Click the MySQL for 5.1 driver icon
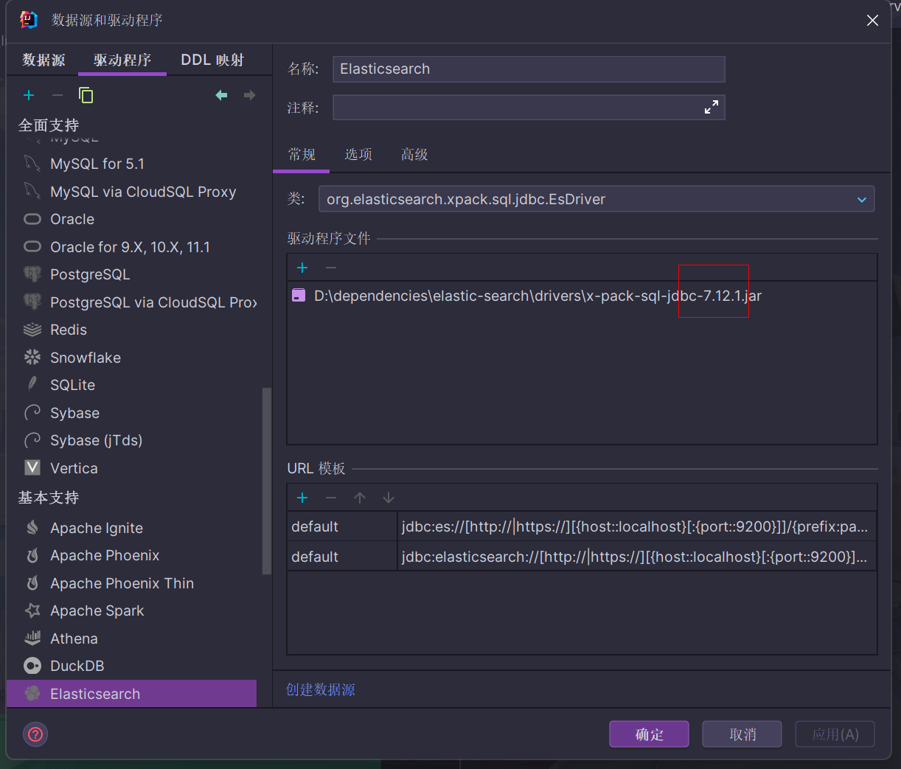The height and width of the screenshot is (769, 901). point(32,164)
